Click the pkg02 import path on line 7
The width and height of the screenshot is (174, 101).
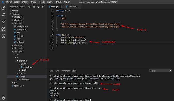pyautogui.click(x=91, y=27)
